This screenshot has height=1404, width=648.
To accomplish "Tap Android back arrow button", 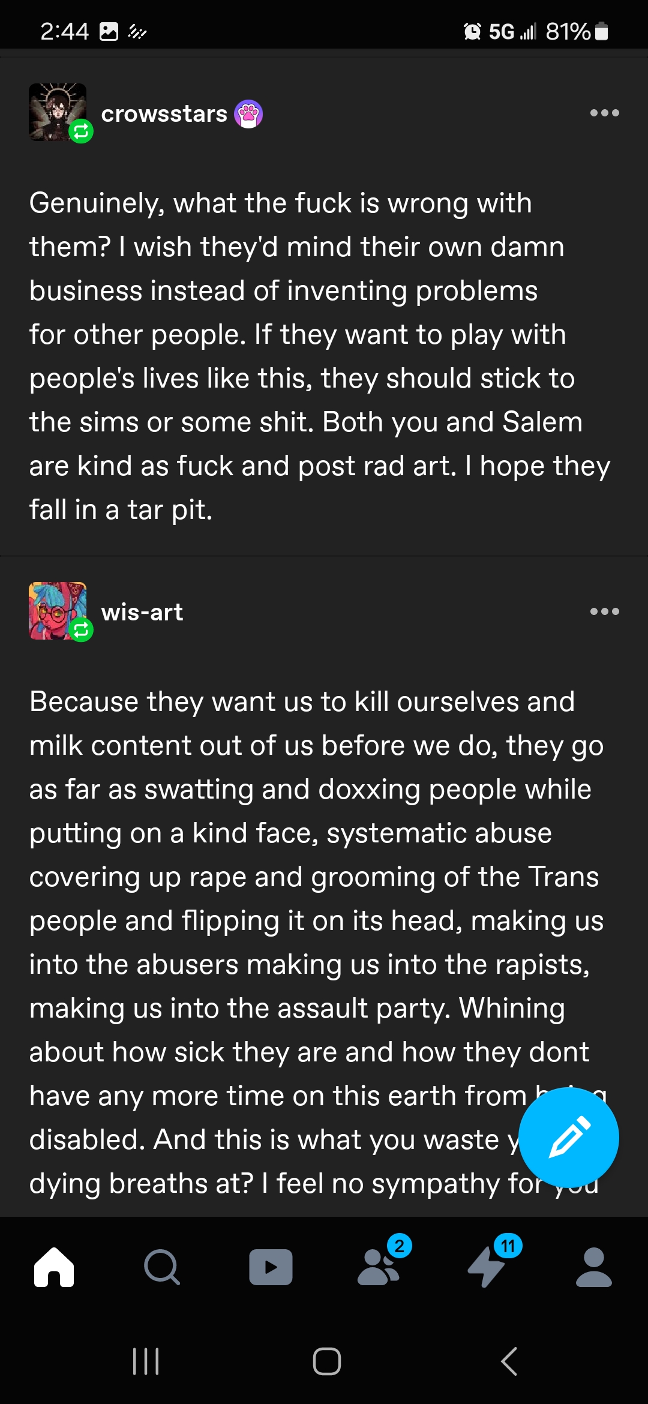I will point(509,1361).
